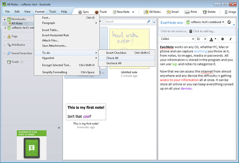Expand the note header options chevron
The image size is (239, 163).
(234, 25)
